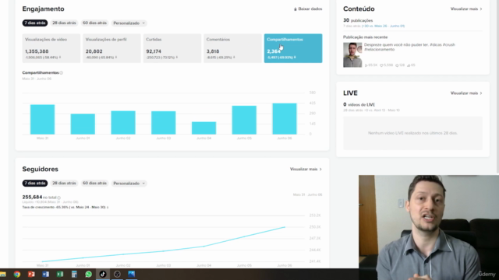The image size is (499, 280).
Task: Switch to the Curtidas metric card
Action: click(x=172, y=48)
